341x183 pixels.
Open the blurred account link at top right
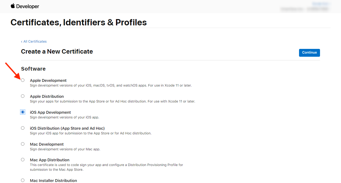click(x=321, y=4)
